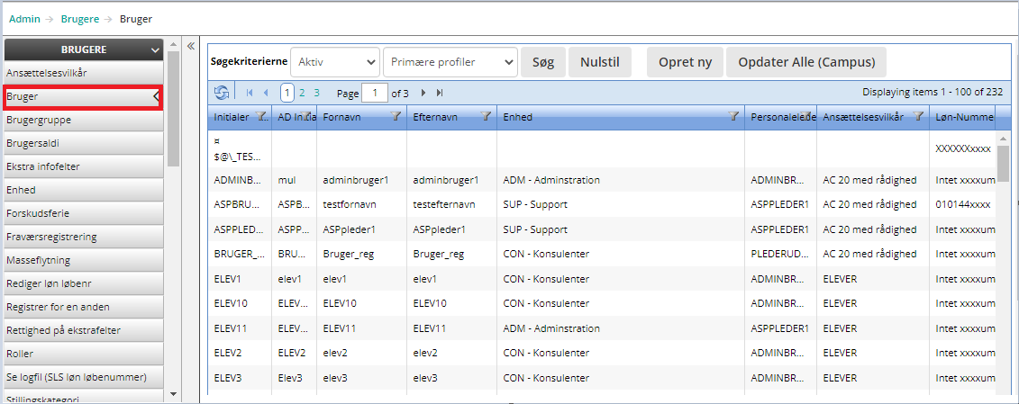This screenshot has height=404, width=1019.
Task: Open the Aktiv status dropdown
Action: pyautogui.click(x=334, y=62)
